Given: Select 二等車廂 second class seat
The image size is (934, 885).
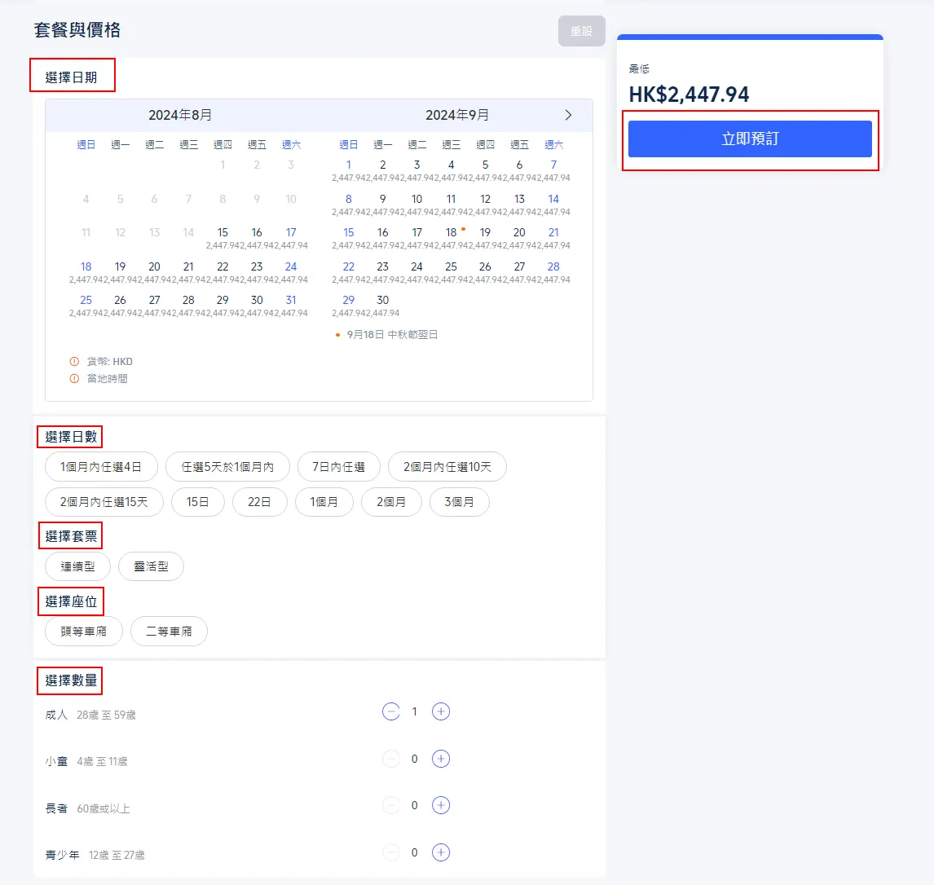Looking at the screenshot, I should click(170, 632).
